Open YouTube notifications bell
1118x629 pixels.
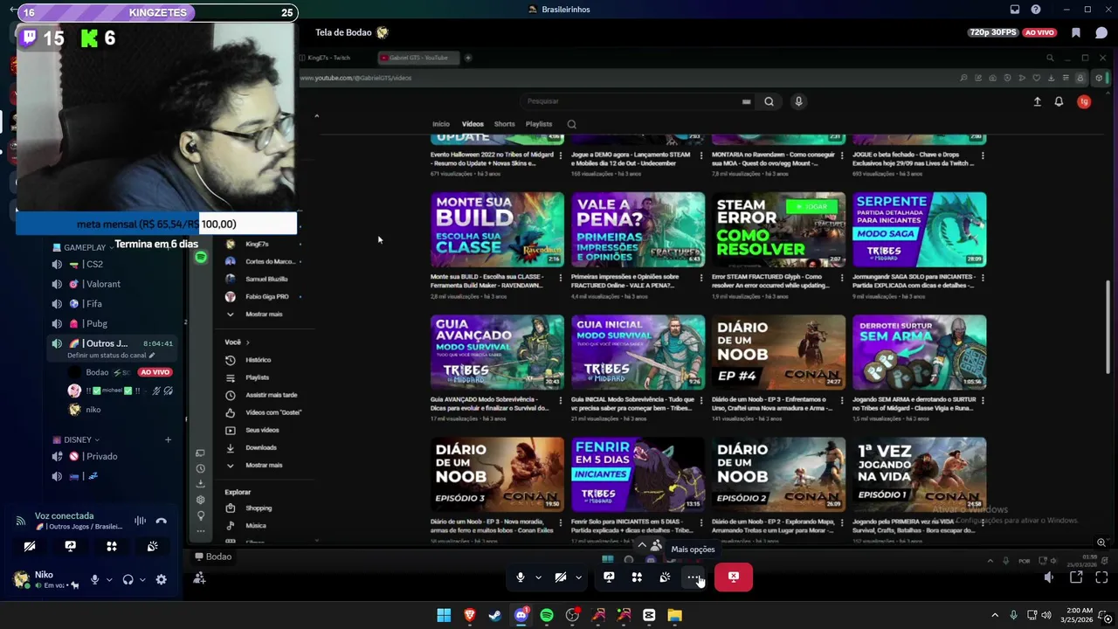(1059, 101)
